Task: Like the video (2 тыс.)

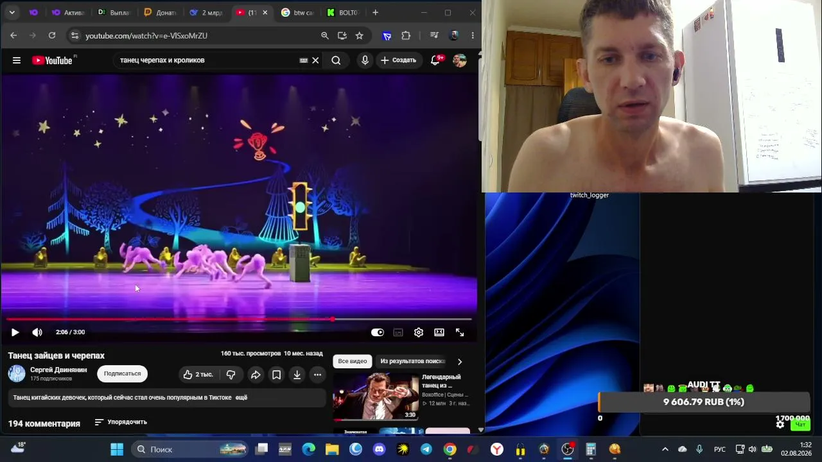Action: tap(198, 375)
